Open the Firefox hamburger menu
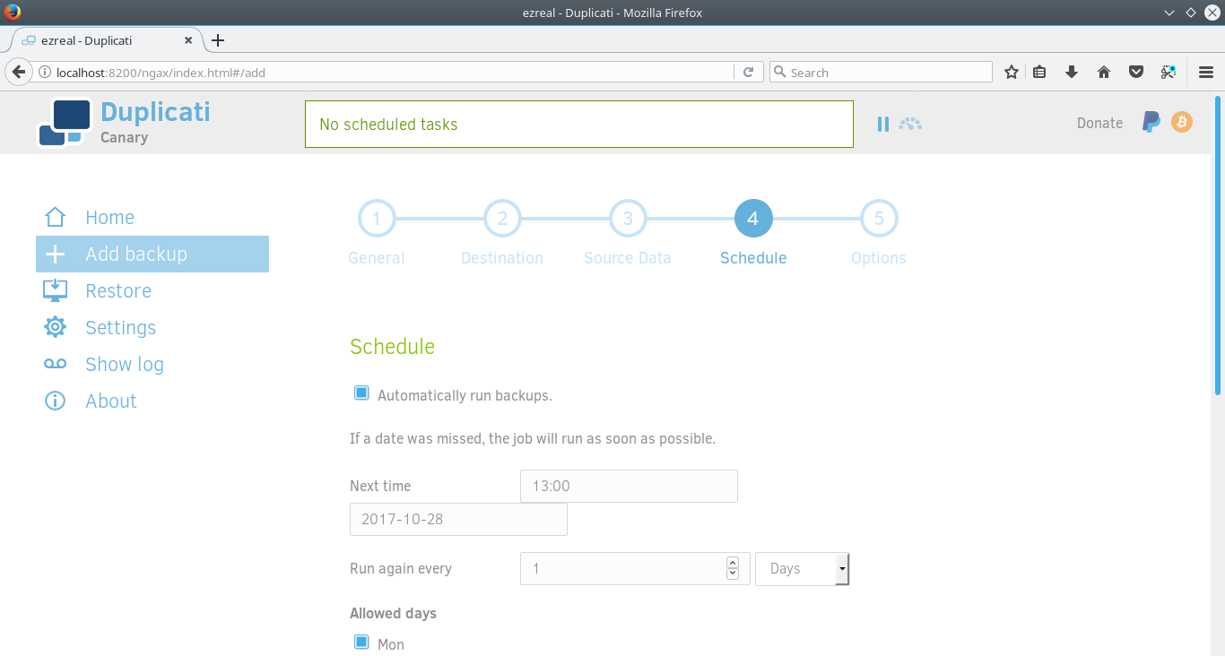This screenshot has width=1225, height=656. pyautogui.click(x=1206, y=72)
